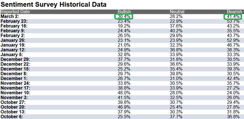Click the Sentiment Survey Historical Data title

click(x=54, y=5)
